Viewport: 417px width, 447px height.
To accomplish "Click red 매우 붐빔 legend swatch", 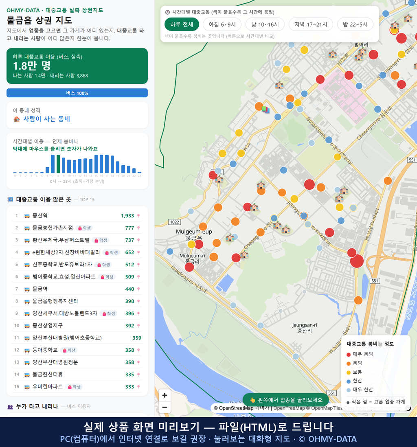I will [348, 355].
